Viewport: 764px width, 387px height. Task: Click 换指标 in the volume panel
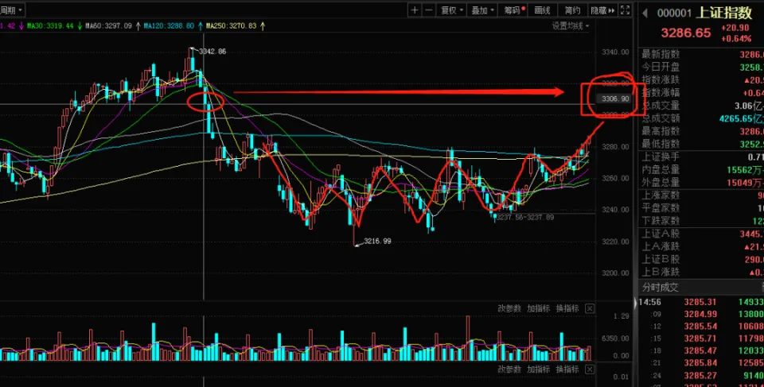[x=566, y=308]
